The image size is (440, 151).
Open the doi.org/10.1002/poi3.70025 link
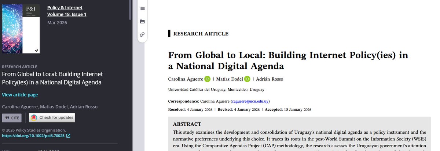click(x=33, y=136)
